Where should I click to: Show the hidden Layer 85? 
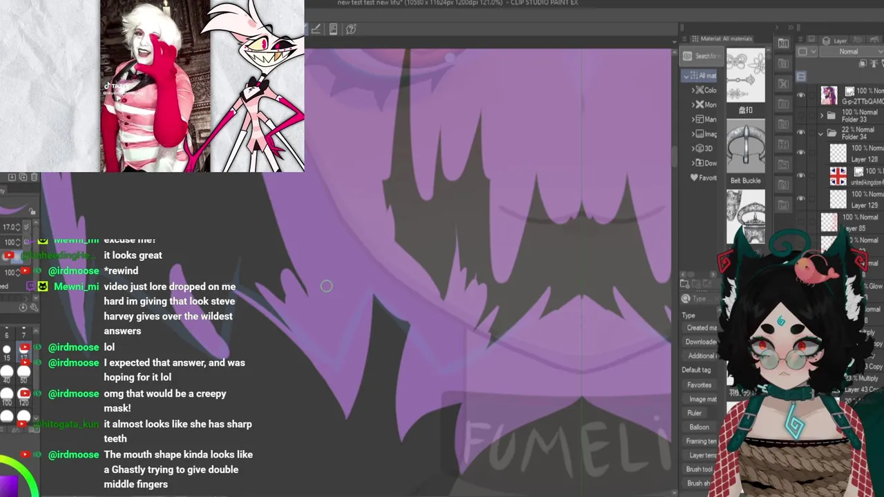pyautogui.click(x=801, y=222)
